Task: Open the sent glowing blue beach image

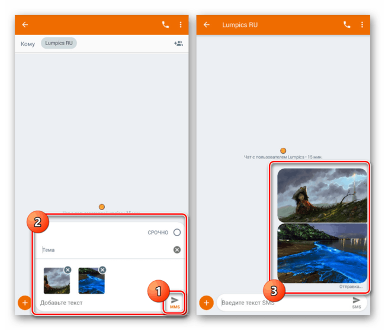Action: tap(322, 253)
